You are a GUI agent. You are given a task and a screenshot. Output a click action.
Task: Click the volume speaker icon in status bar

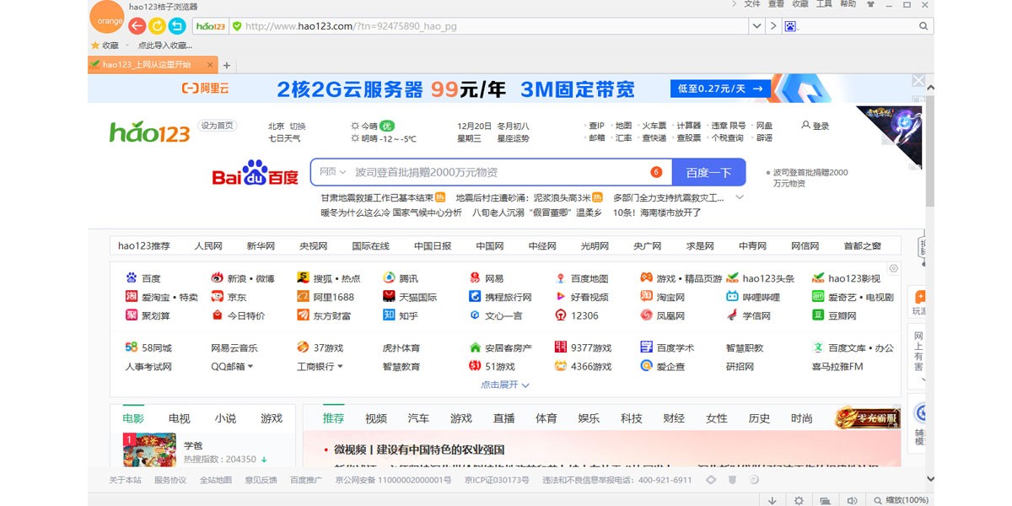click(x=853, y=499)
